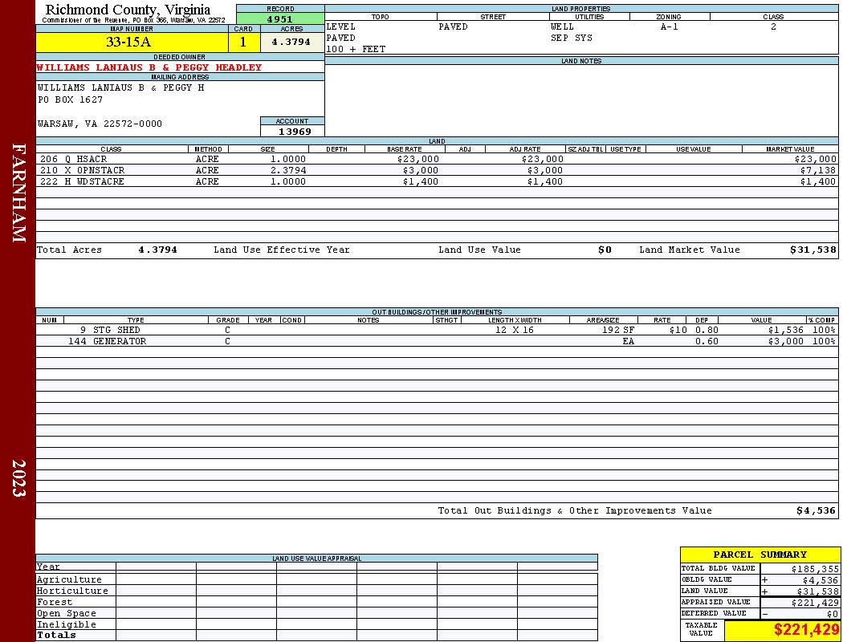The height and width of the screenshot is (642, 843).
Task: Select the 206 Q HSACR land class row
Action: click(437, 160)
